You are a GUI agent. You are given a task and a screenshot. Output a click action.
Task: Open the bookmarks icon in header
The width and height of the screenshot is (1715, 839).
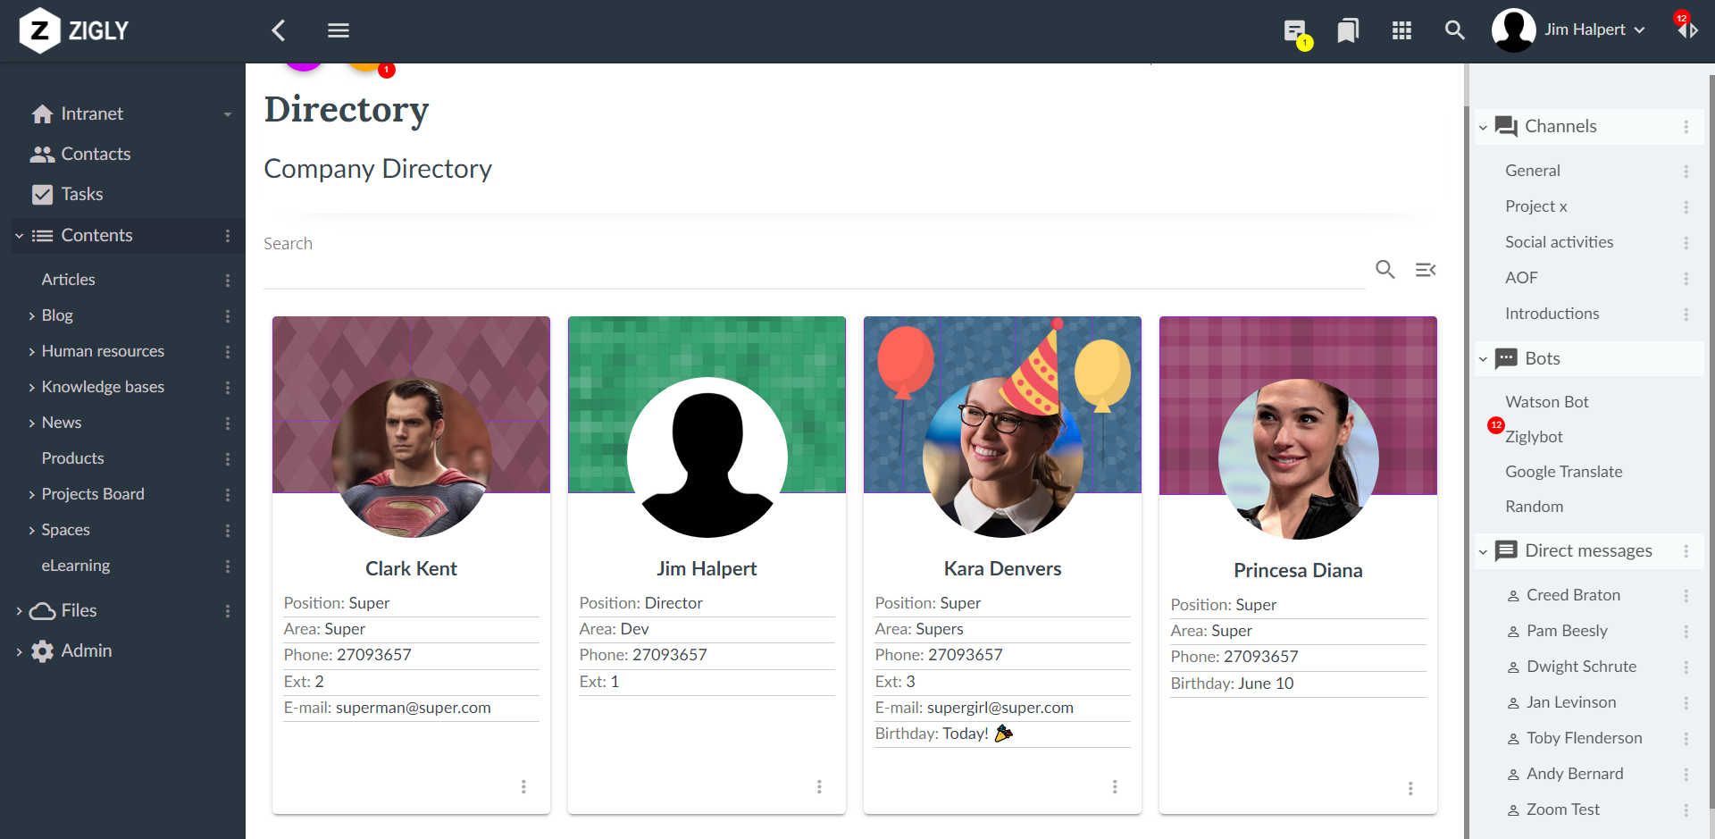(x=1348, y=30)
